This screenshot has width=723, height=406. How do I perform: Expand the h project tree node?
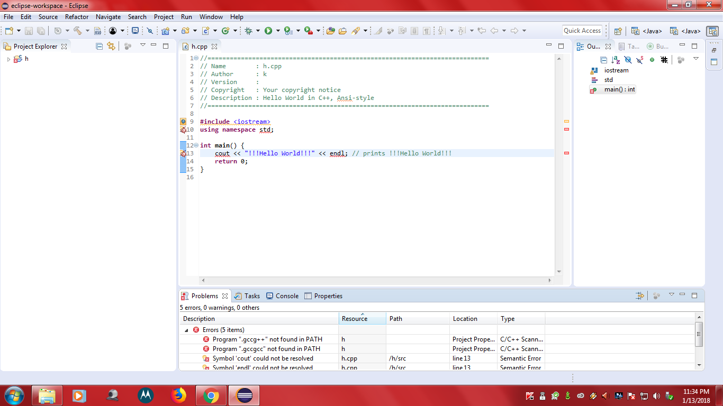click(8, 59)
